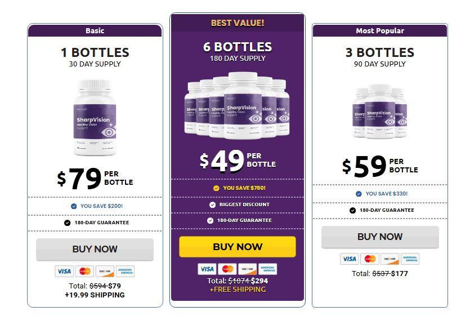Click Visa icon in 1 bottle plan
The image size is (461, 320).
click(64, 271)
